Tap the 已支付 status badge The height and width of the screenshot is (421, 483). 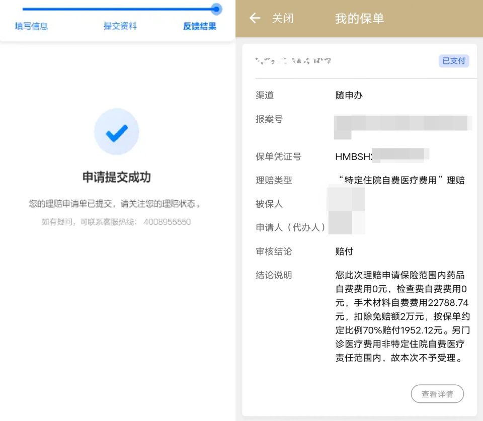pyautogui.click(x=454, y=61)
